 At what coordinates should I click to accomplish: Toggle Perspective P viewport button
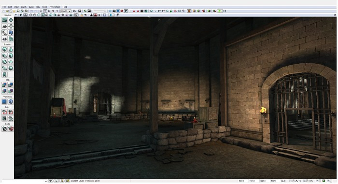tap(21, 15)
